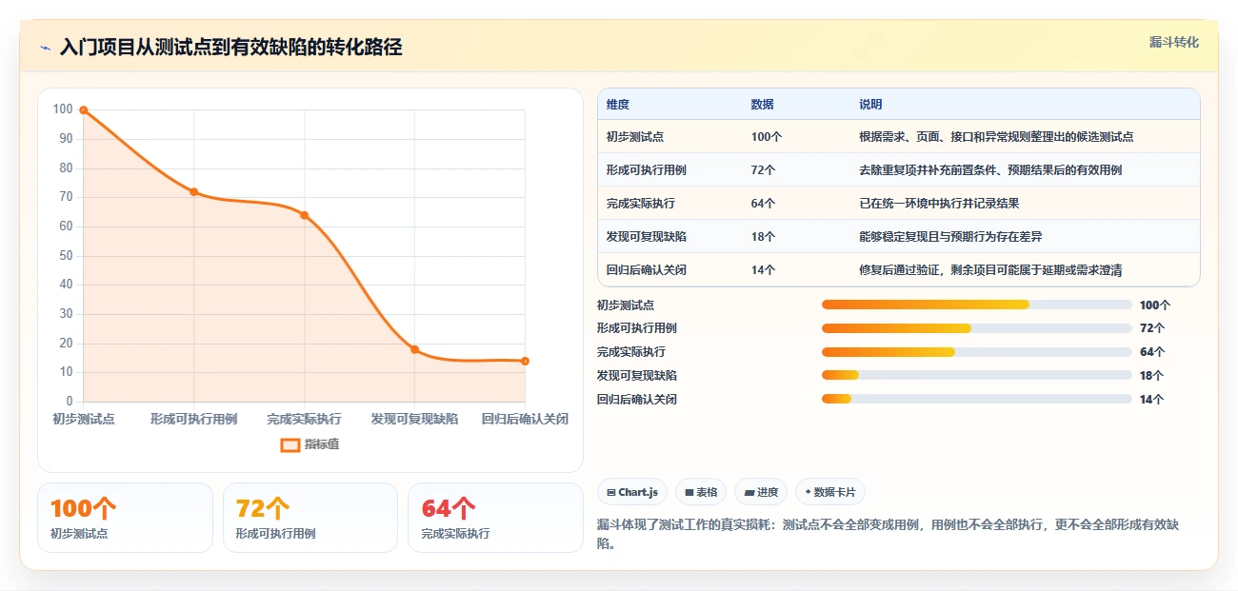The width and height of the screenshot is (1238, 591).
Task: Click the 维度 table column header
Action: pos(618,105)
